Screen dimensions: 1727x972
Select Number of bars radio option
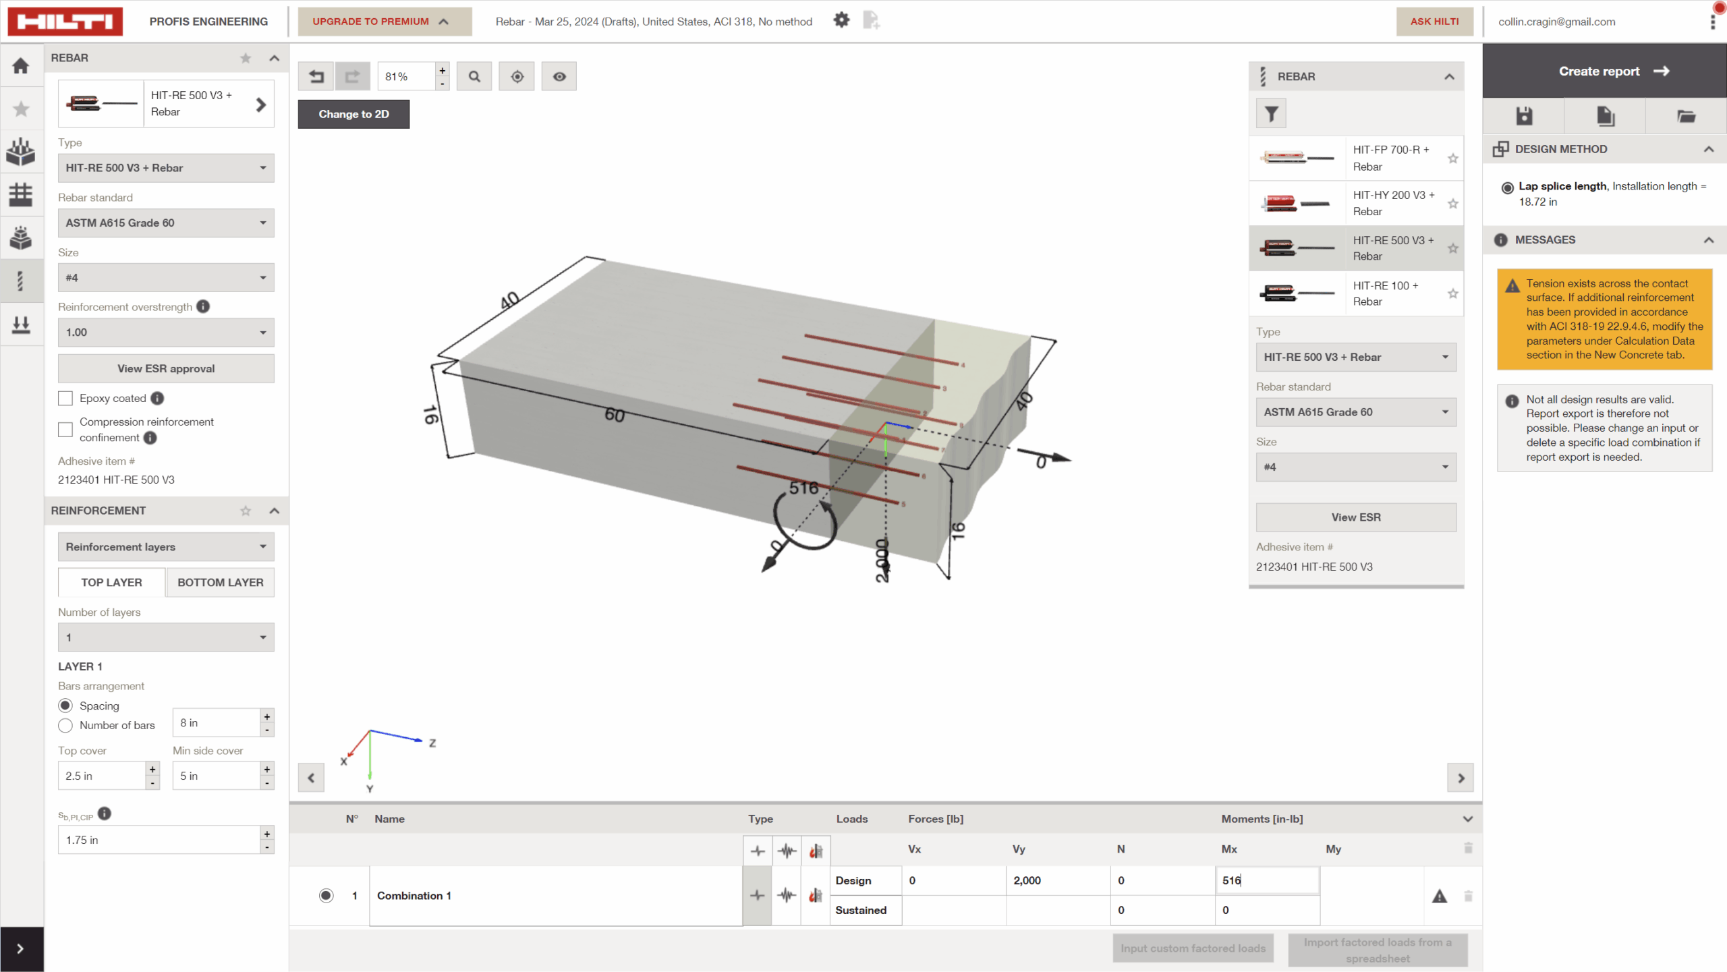click(65, 726)
